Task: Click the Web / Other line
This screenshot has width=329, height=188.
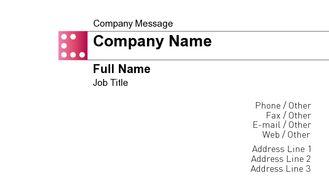Action: 286,135
